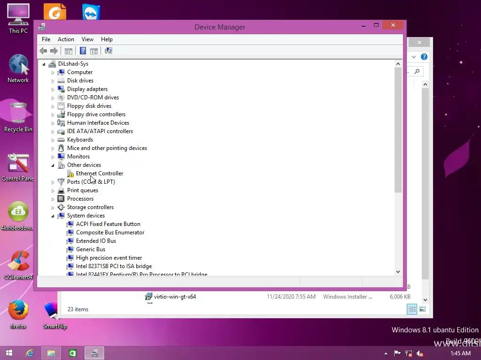The height and width of the screenshot is (360, 481).
Task: Click the network tray icon
Action: point(409,353)
